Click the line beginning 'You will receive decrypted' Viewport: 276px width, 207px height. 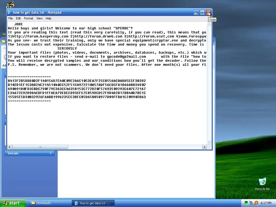coord(107,61)
